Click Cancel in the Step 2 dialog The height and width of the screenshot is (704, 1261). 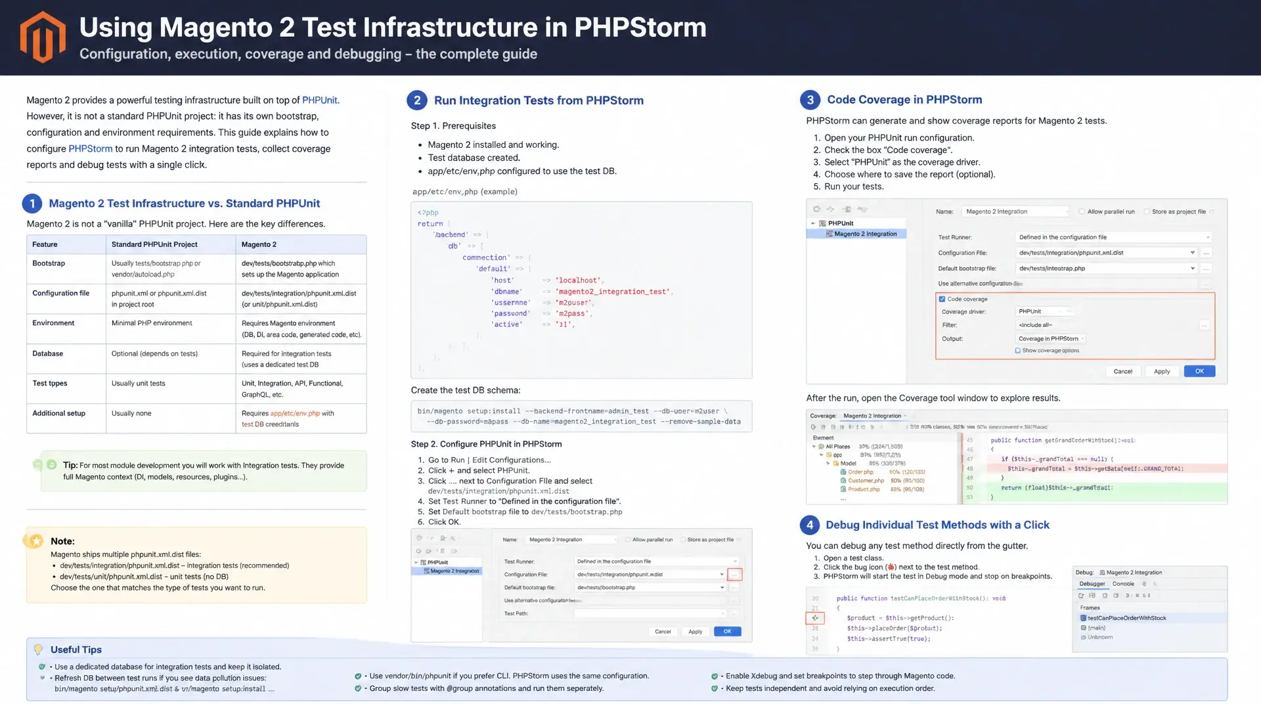(663, 631)
